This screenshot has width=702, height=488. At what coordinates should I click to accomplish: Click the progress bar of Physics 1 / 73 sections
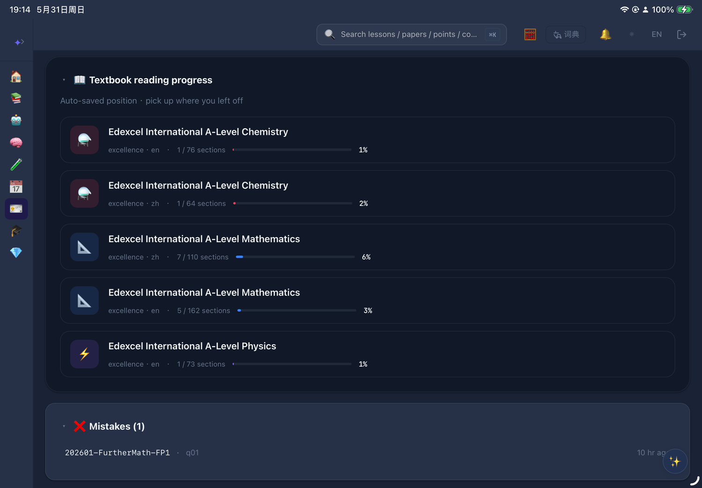(x=292, y=364)
